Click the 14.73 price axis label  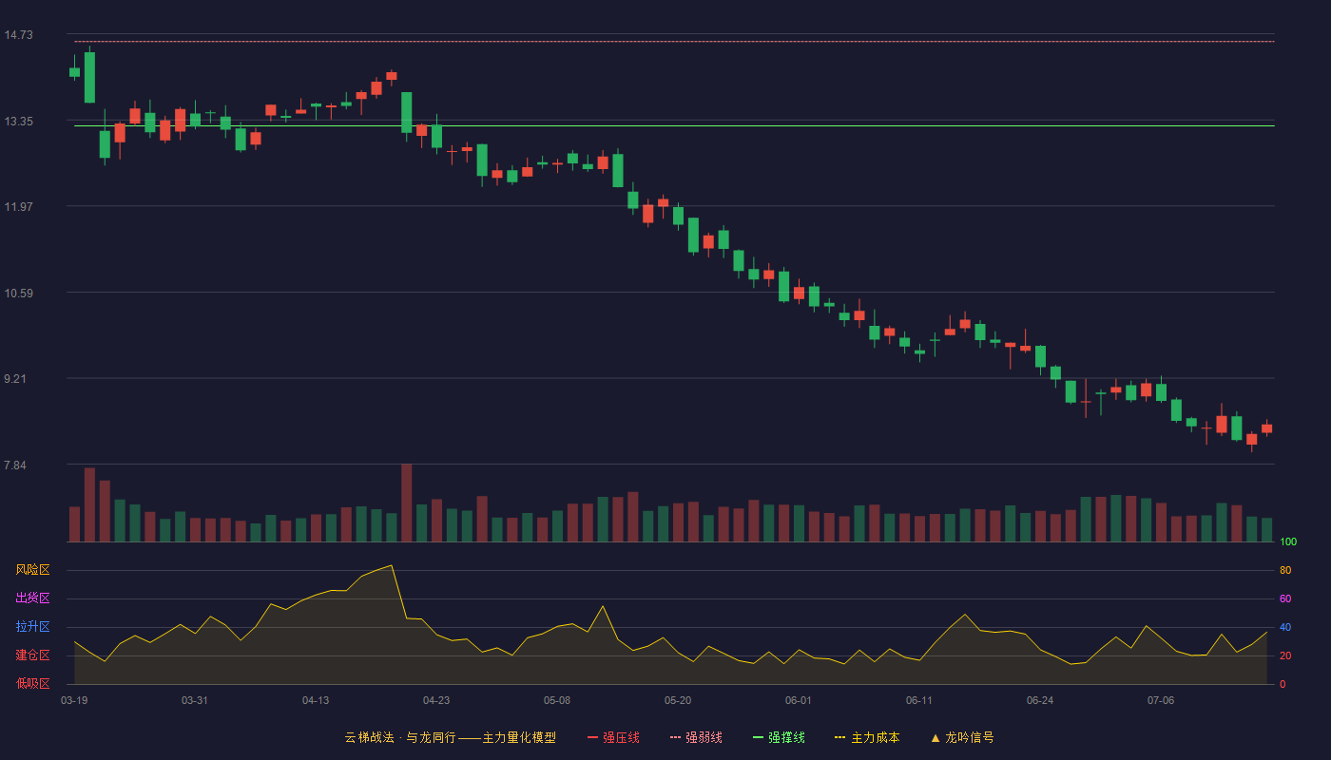point(18,35)
